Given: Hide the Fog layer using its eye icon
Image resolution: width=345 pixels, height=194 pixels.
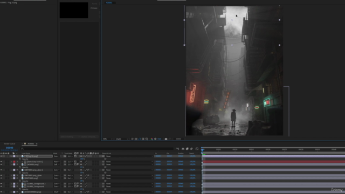Looking at the screenshot, I should (1, 156).
